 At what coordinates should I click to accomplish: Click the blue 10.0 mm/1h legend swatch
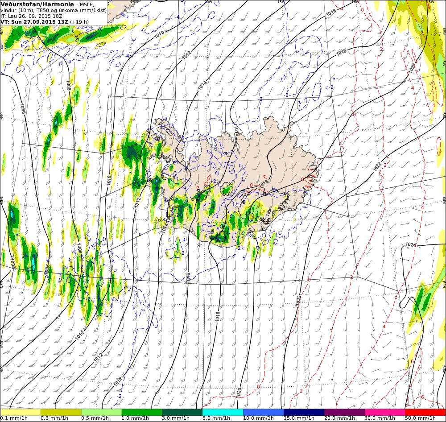(264, 412)
